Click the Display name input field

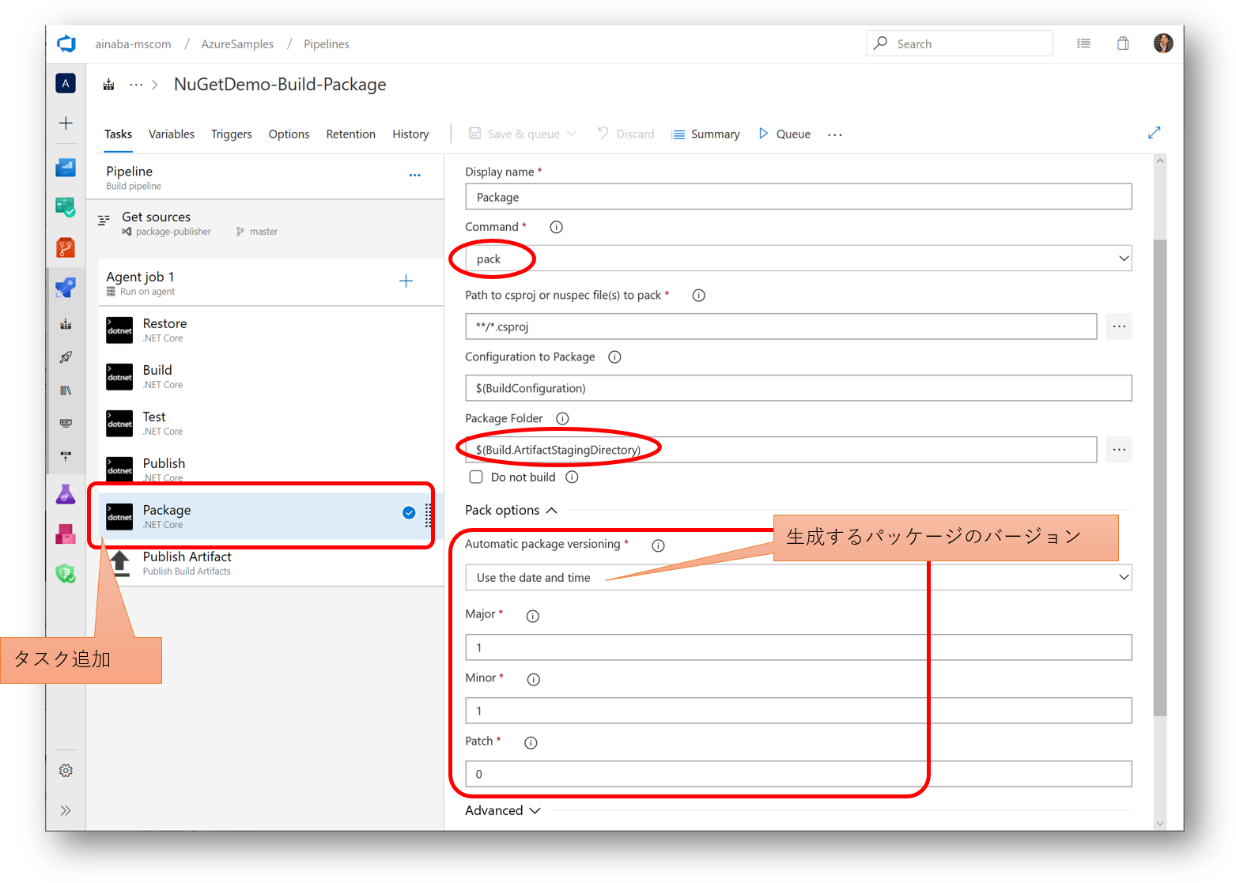click(799, 197)
